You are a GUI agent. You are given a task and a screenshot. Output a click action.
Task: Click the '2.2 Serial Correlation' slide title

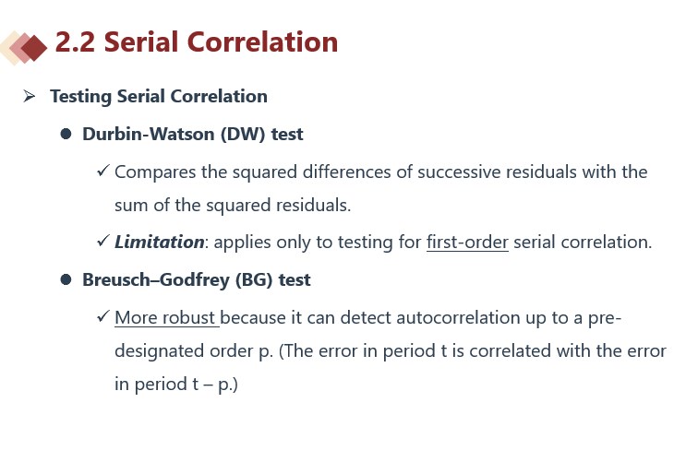pyautogui.click(x=197, y=42)
